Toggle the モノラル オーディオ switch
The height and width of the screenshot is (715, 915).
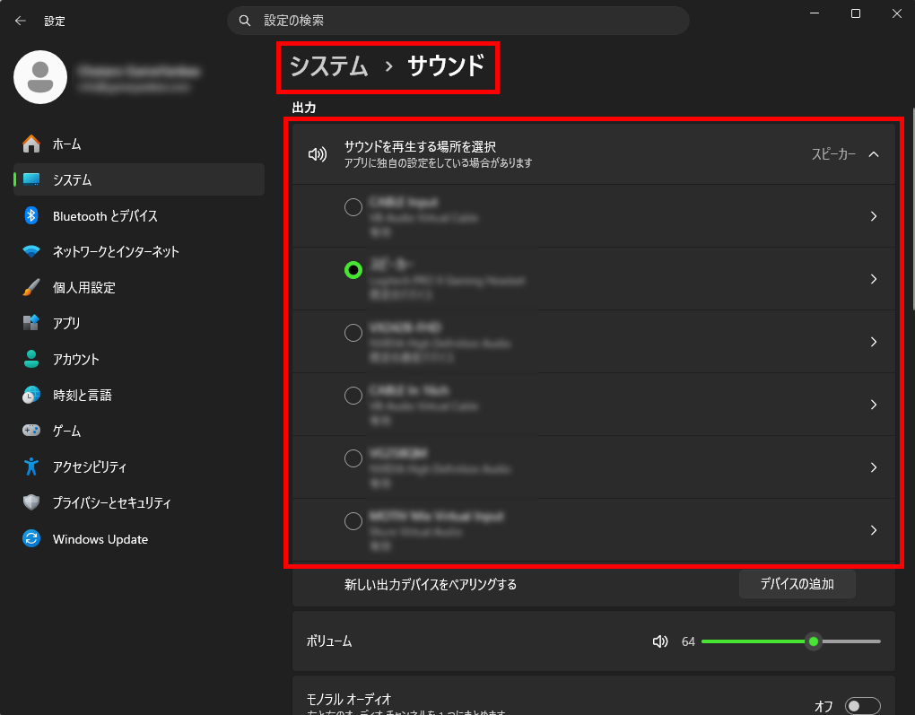(x=862, y=706)
